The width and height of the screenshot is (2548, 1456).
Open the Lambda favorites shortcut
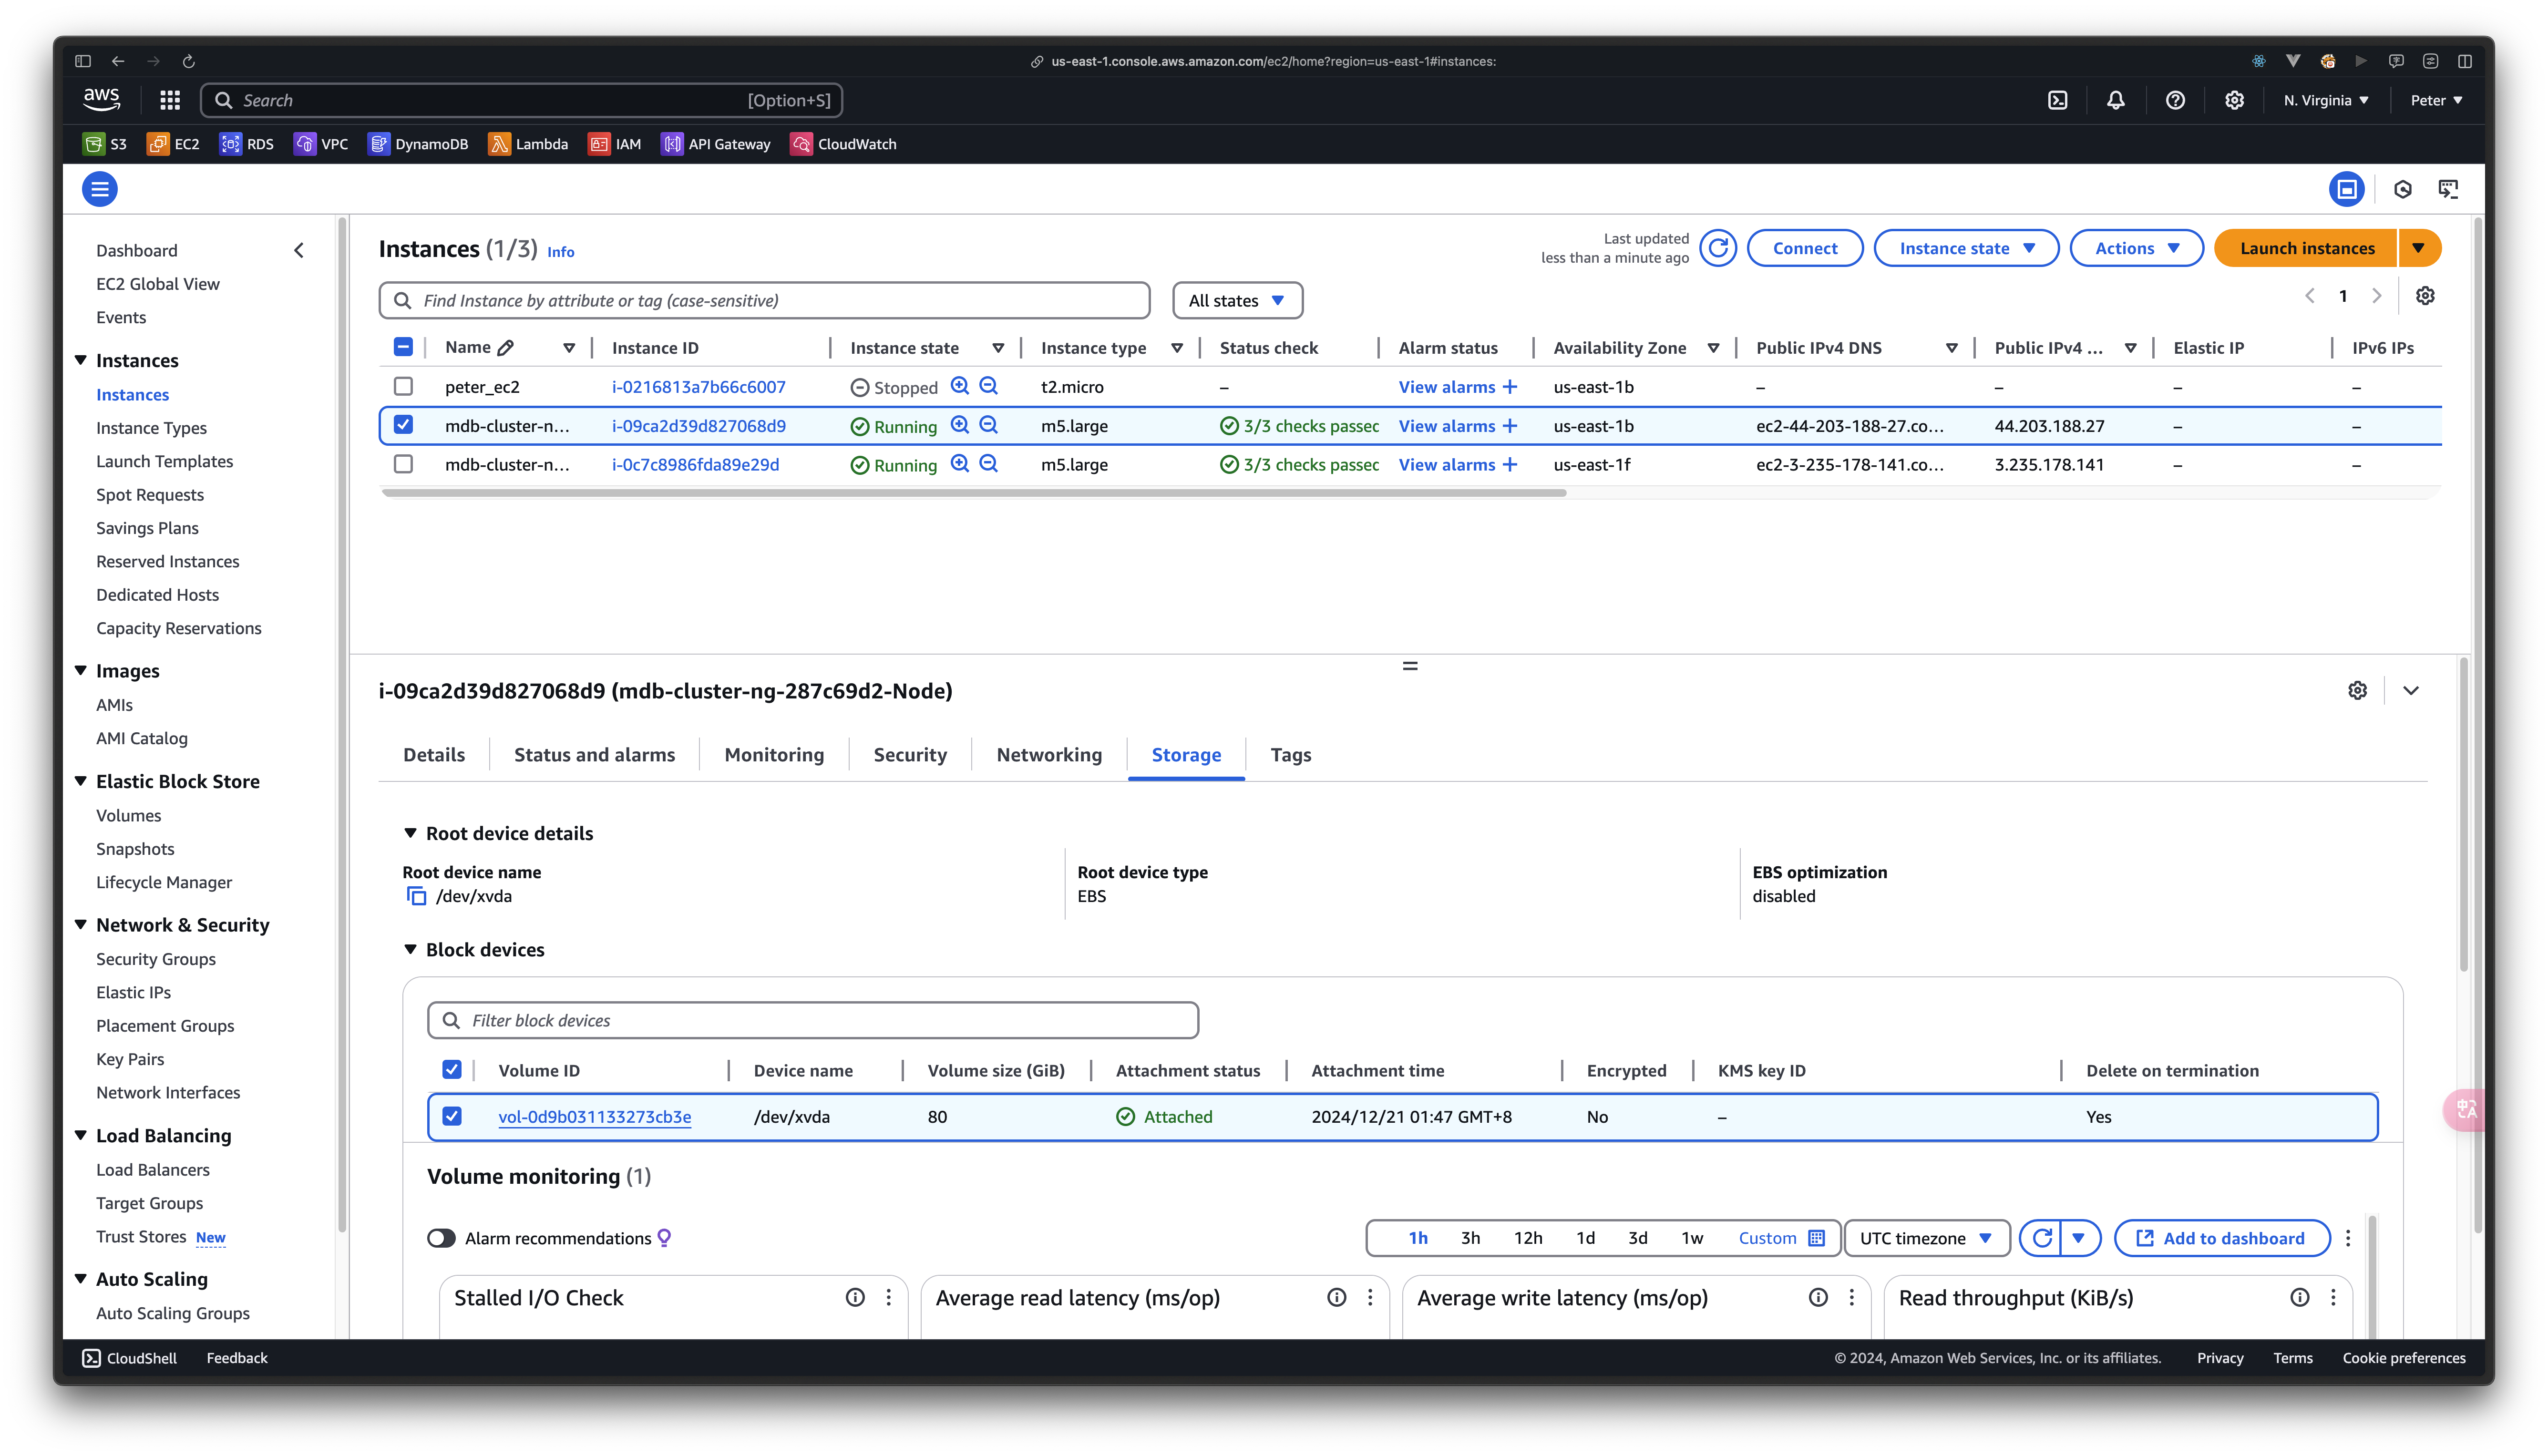coord(528,144)
